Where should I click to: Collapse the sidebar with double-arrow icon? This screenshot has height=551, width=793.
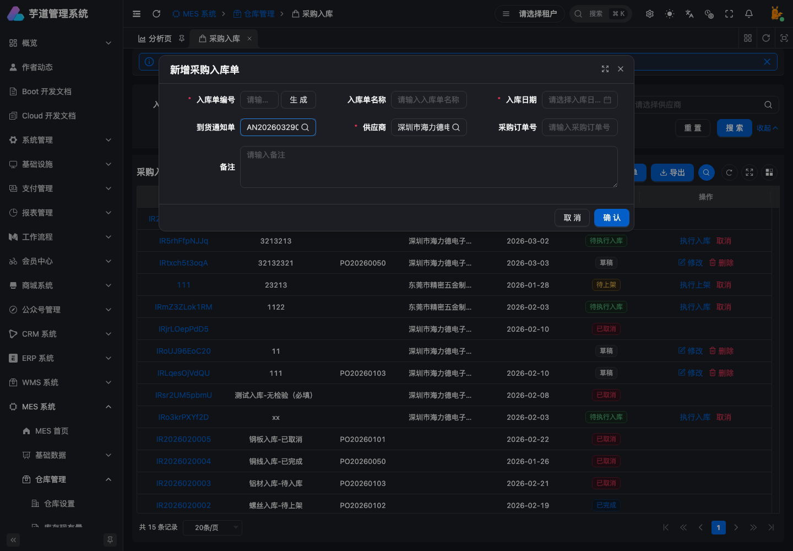pos(13,540)
